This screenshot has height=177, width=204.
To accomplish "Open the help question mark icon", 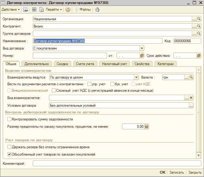I will pyautogui.click(x=68, y=9).
